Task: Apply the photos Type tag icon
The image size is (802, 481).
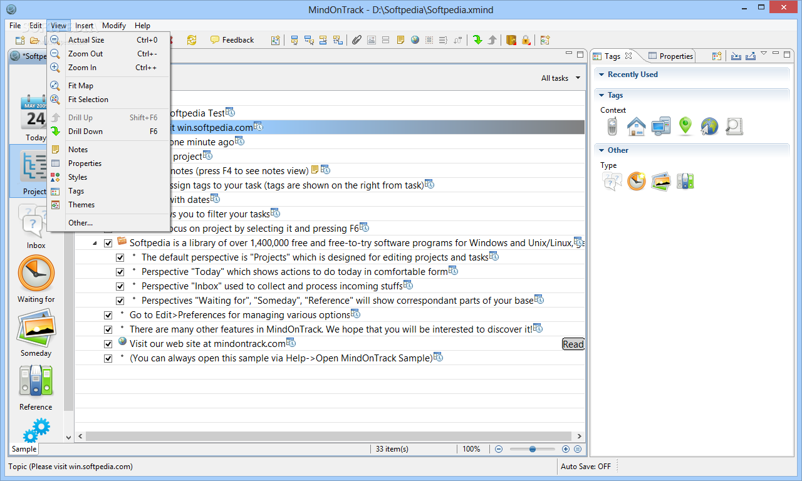Action: point(661,182)
